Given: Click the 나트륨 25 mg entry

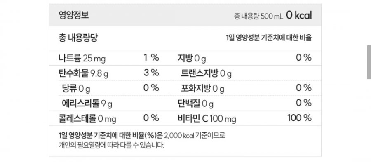Looking at the screenshot, I should click(82, 58).
